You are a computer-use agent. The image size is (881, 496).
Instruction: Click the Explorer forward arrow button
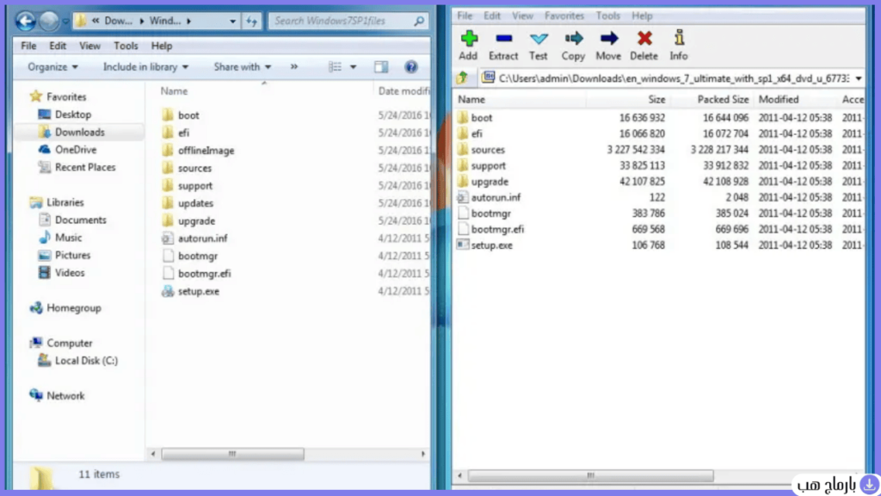(x=49, y=22)
